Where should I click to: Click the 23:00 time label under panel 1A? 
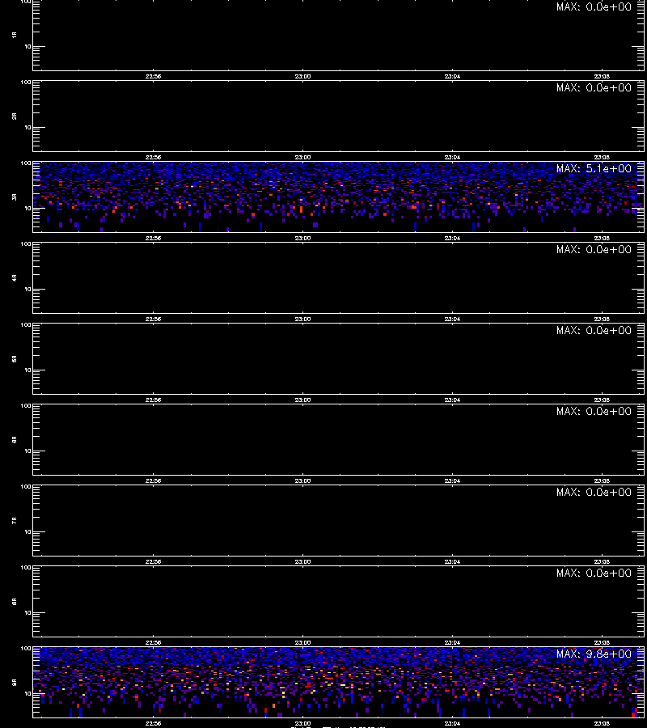[302, 77]
